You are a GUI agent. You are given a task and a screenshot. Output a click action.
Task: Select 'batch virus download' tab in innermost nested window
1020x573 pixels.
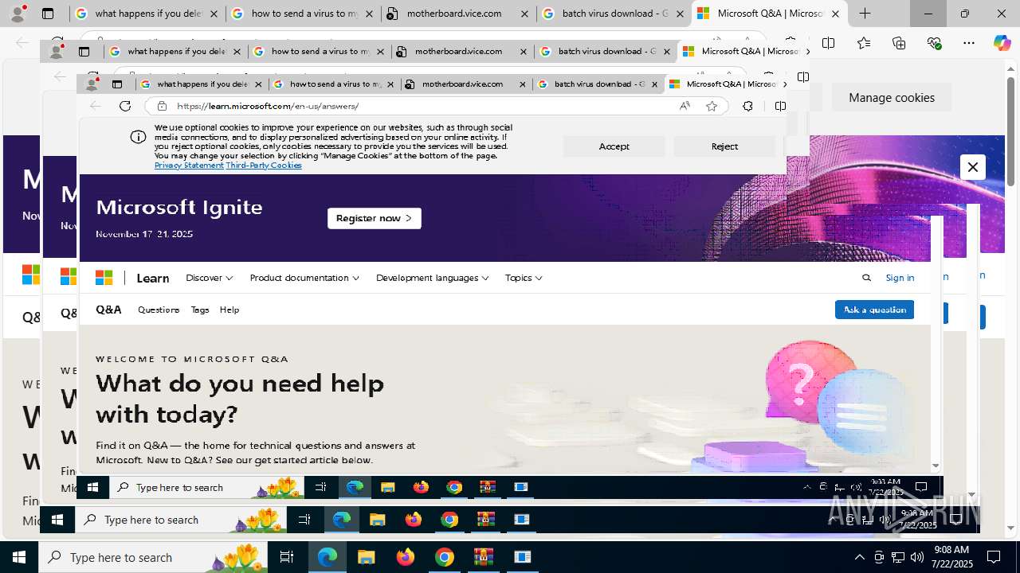598,84
